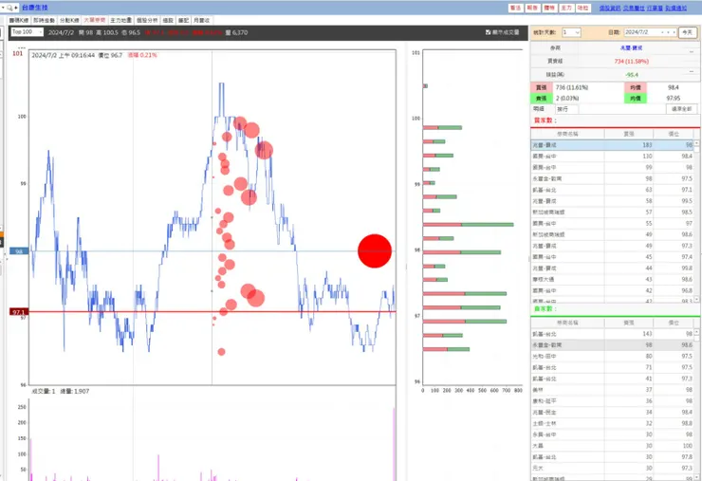This screenshot has width=702, height=481.
Task: Select the seller row with 71 lots at 97.5
Action: pyautogui.click(x=612, y=368)
